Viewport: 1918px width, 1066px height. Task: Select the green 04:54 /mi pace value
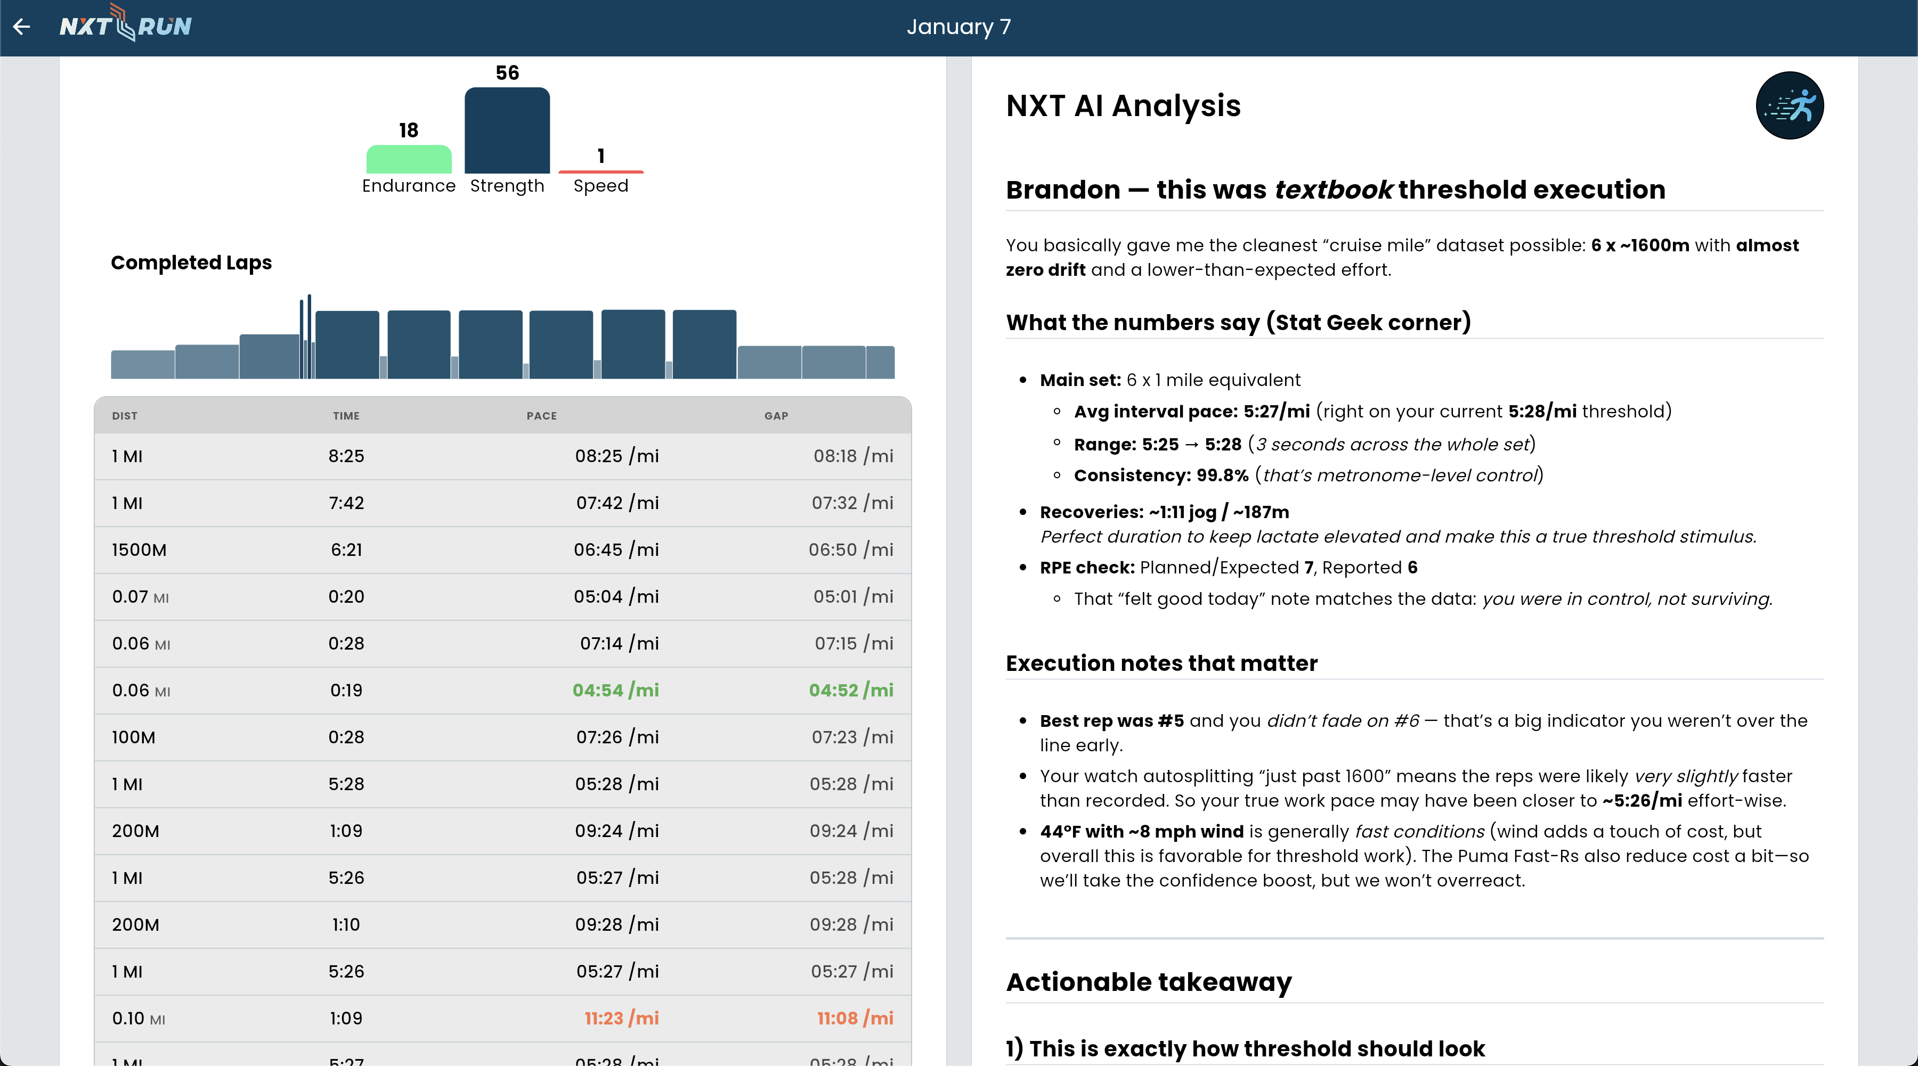(x=615, y=690)
